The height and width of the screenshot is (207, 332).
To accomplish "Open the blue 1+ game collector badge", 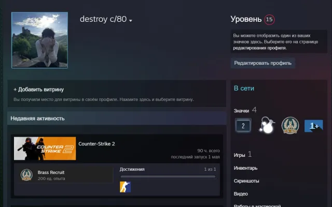I will [x=313, y=126].
